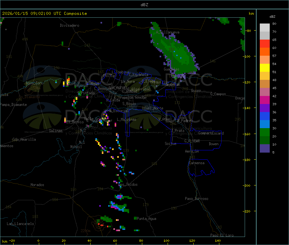Click the red 65-60 dBZ legend swatch
The width and height of the screenshot is (289, 245).
click(265, 43)
